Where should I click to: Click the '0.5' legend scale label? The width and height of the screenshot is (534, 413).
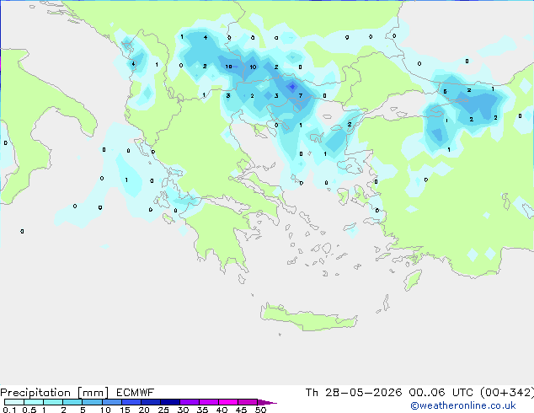pos(29,410)
